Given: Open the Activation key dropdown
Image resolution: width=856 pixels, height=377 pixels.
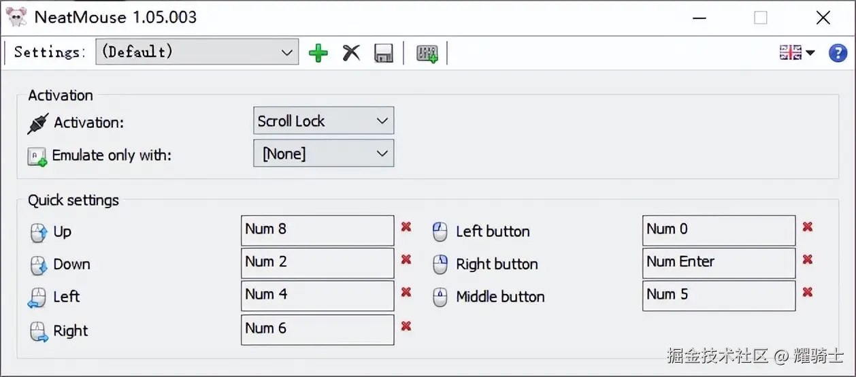Looking at the screenshot, I should [x=323, y=121].
